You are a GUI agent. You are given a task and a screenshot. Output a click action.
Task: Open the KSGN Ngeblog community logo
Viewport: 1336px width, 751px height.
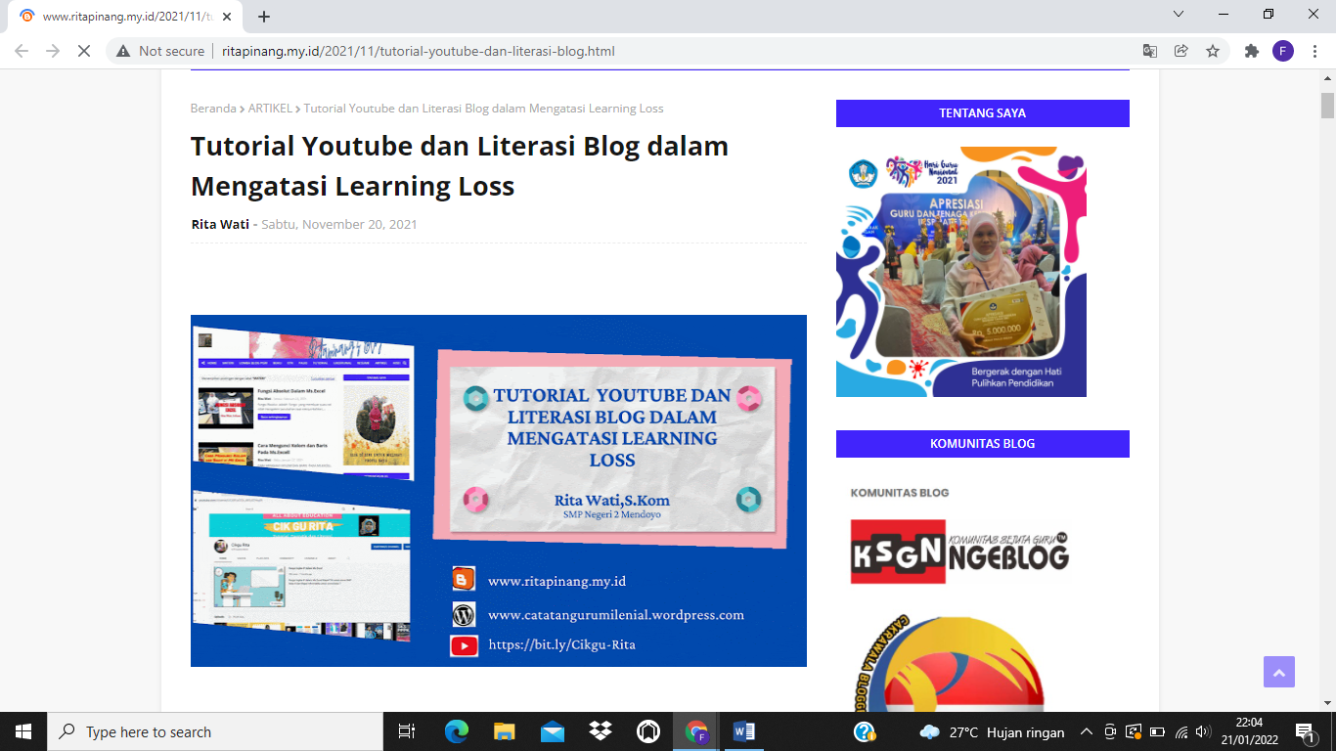959,552
